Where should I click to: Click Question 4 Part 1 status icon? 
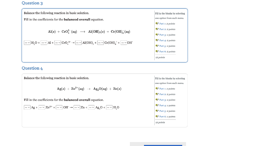pyautogui.click(x=157, y=88)
